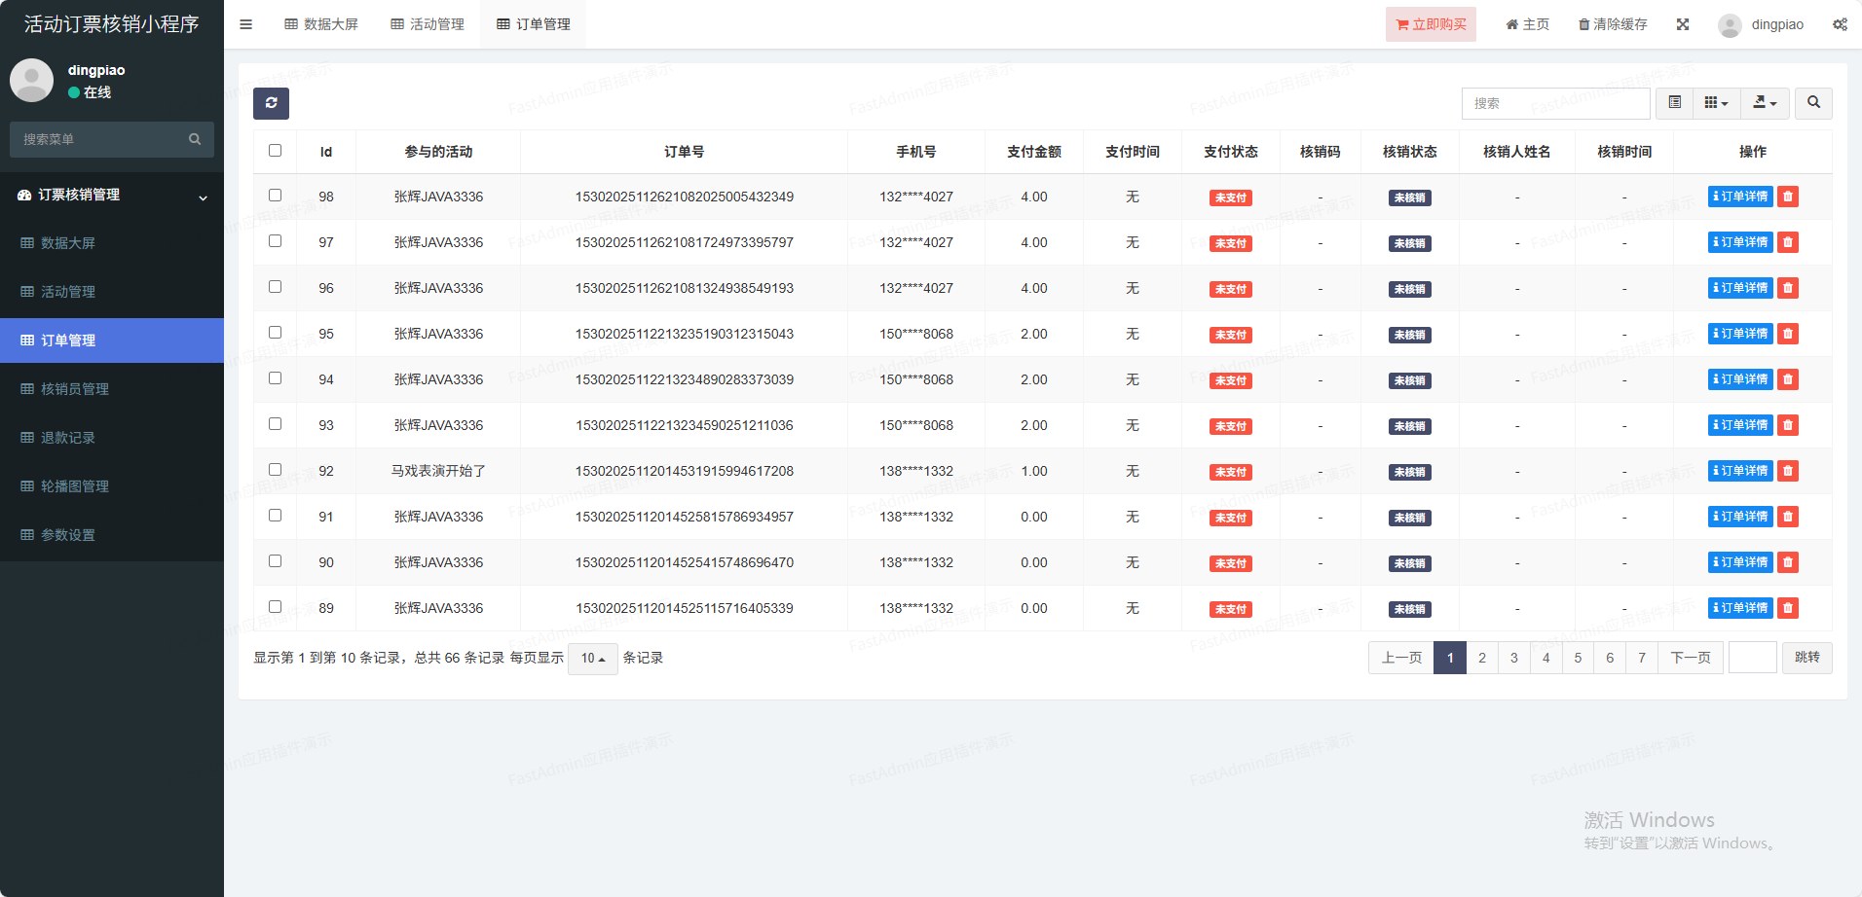1862x897 pixels.
Task: Click the table 搜索 input field
Action: point(1555,103)
